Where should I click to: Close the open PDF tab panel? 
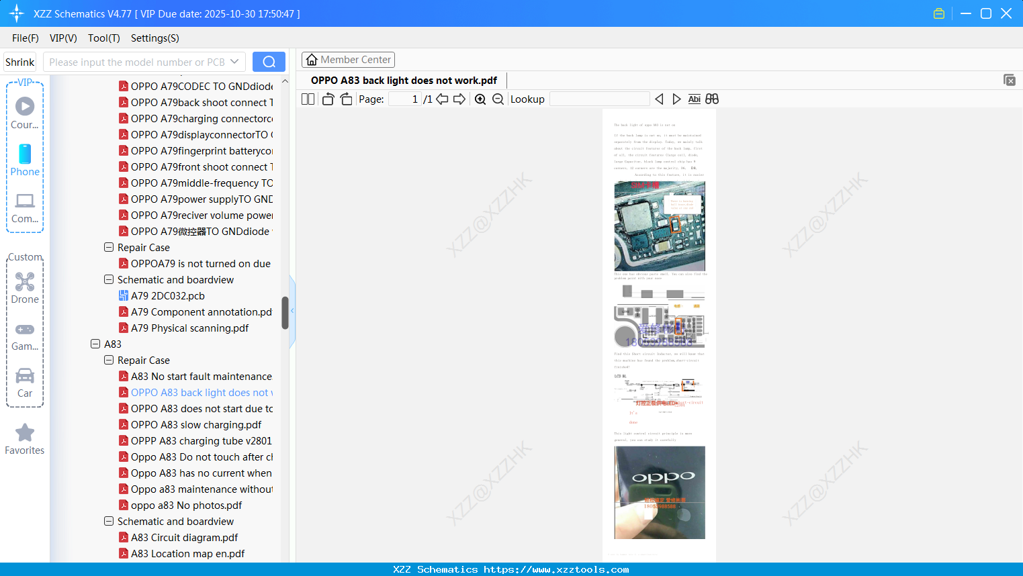tap(1010, 80)
